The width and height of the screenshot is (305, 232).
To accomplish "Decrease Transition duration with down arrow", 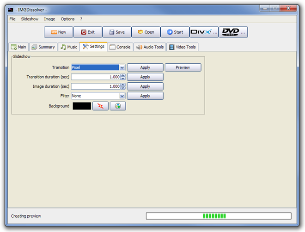I will point(123,79).
